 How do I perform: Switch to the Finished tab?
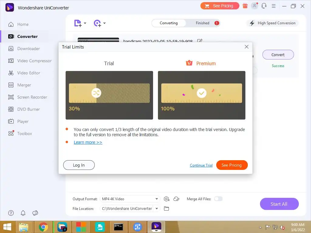tap(203, 23)
